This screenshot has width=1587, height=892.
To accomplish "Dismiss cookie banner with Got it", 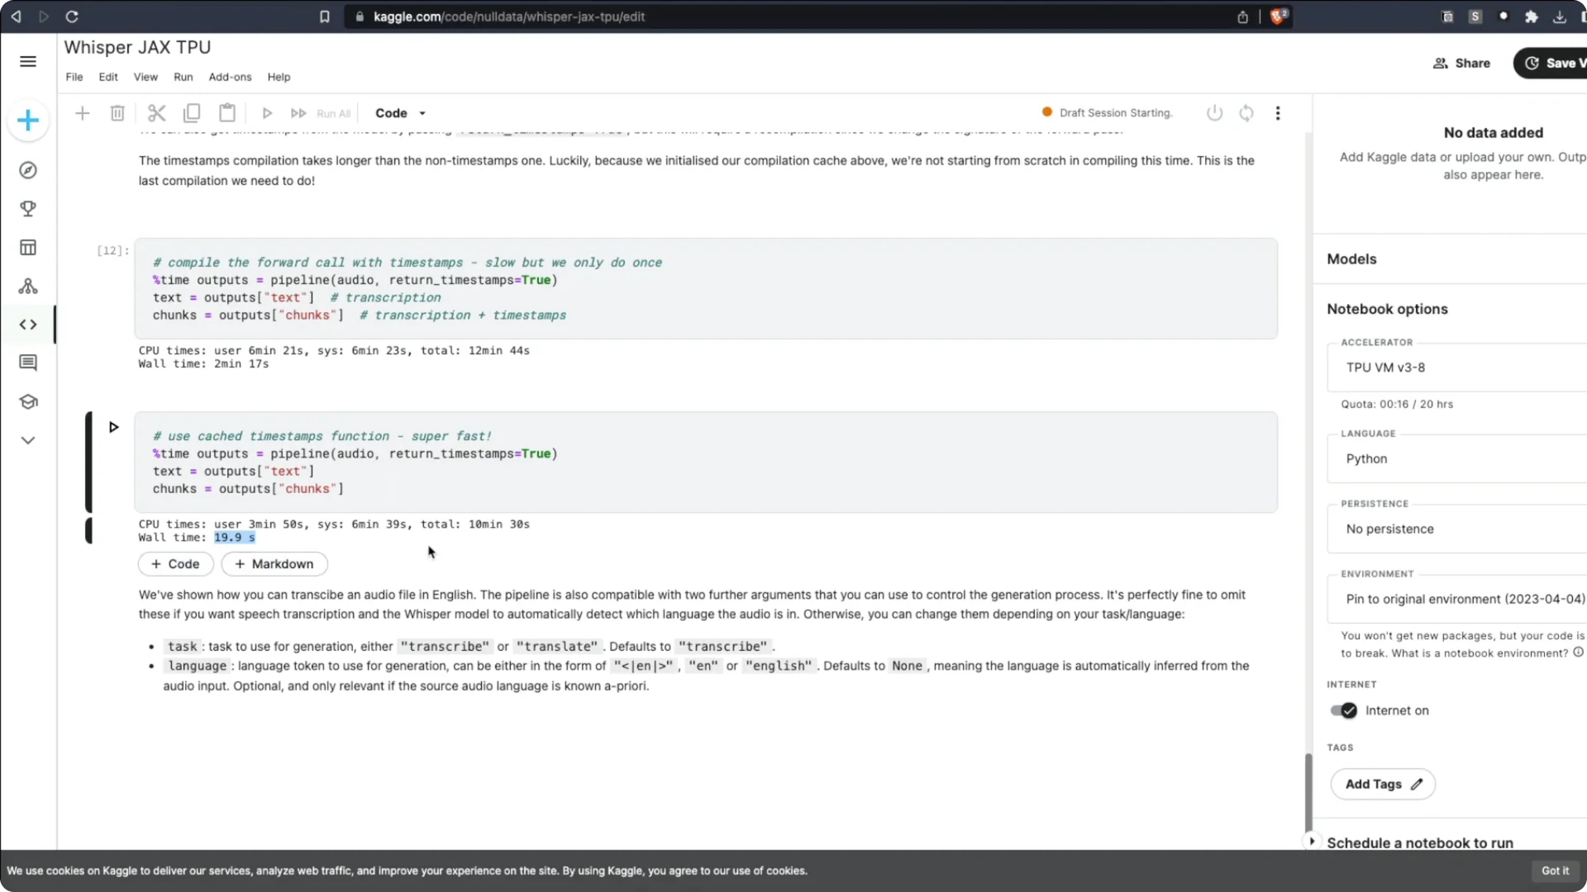I will pos(1554,871).
